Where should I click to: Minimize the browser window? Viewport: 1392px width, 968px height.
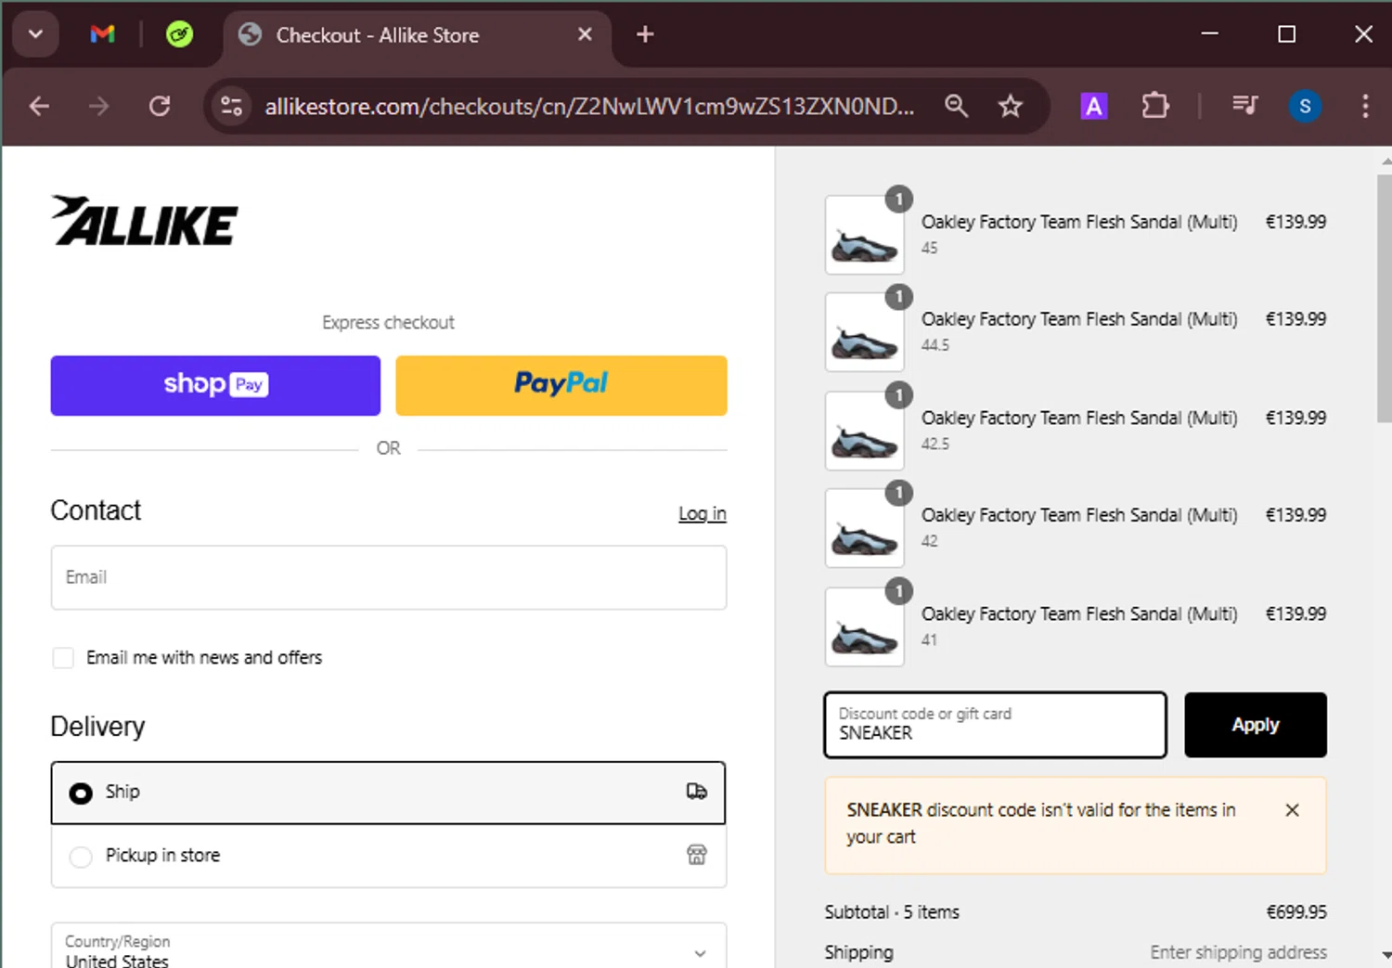click(1209, 34)
